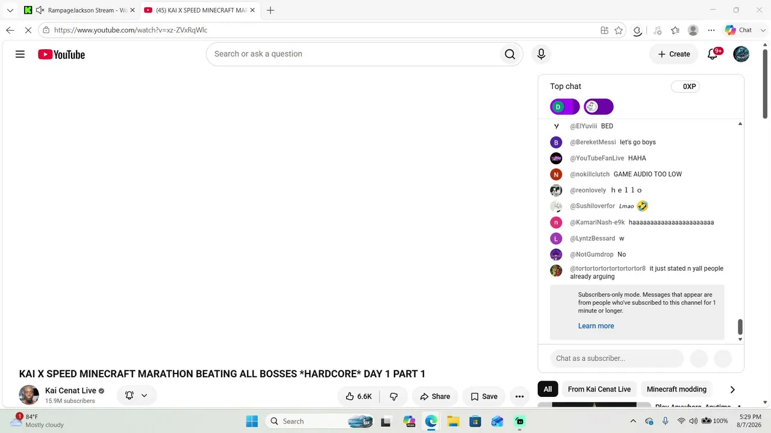This screenshot has height=433, width=771.
Task: Dislike the Kai Cenat video
Action: pos(394,396)
